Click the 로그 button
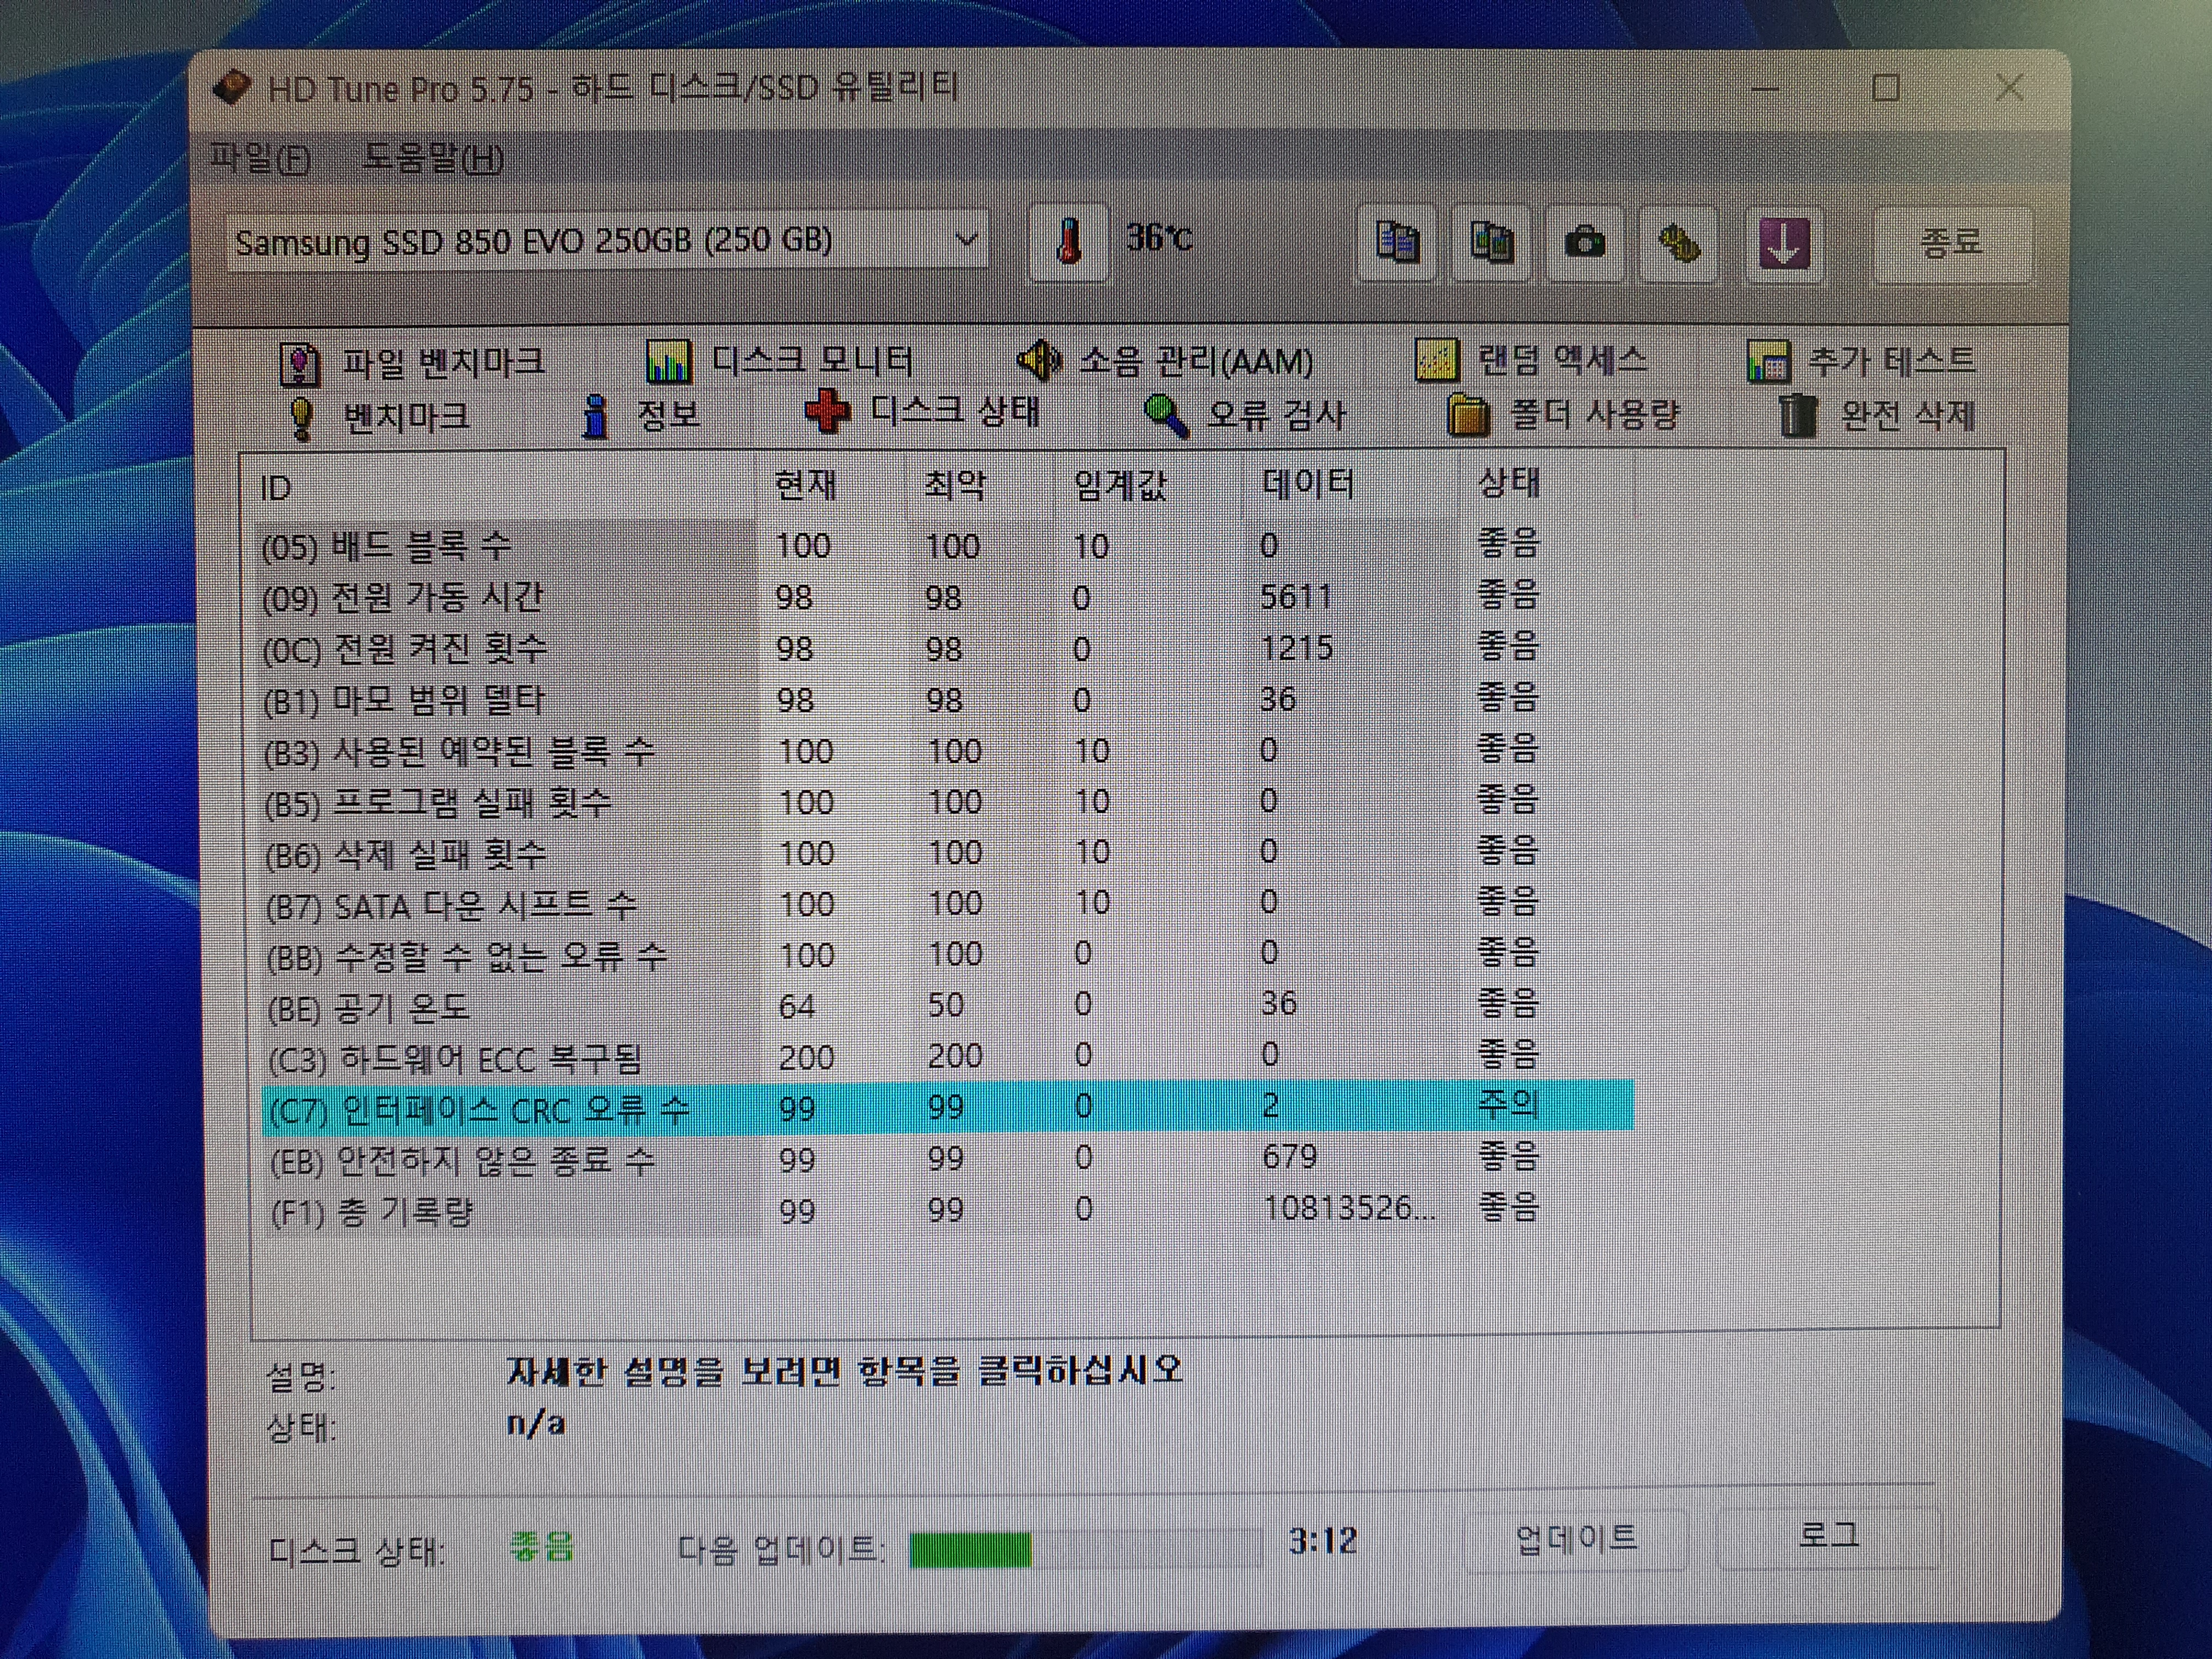 [1829, 1535]
